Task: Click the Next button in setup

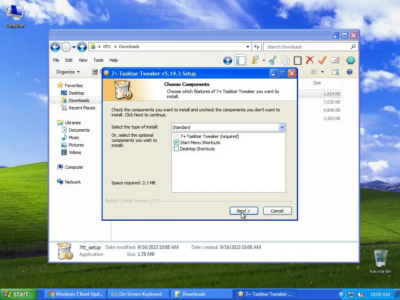Action: (x=244, y=211)
